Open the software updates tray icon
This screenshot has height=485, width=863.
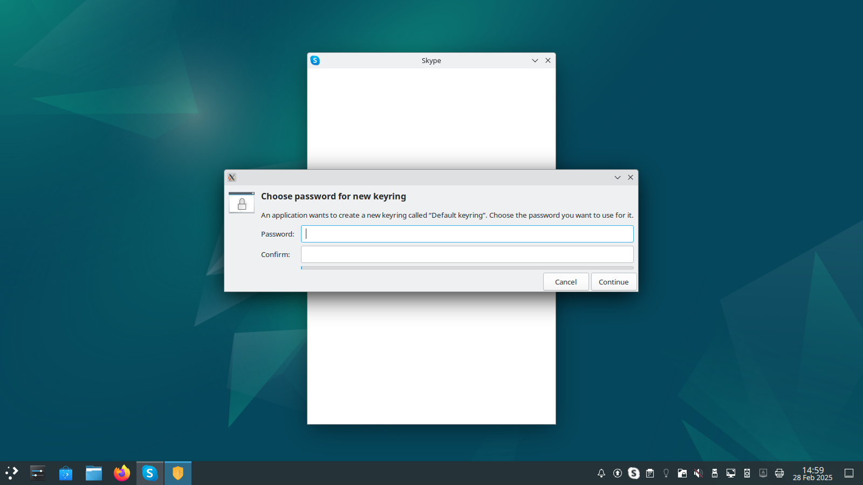[618, 473]
